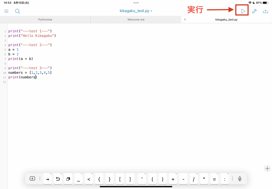Viewport: 272px width, 189px height.
Task: Open search with the magnifier icon
Action: [x=17, y=11]
